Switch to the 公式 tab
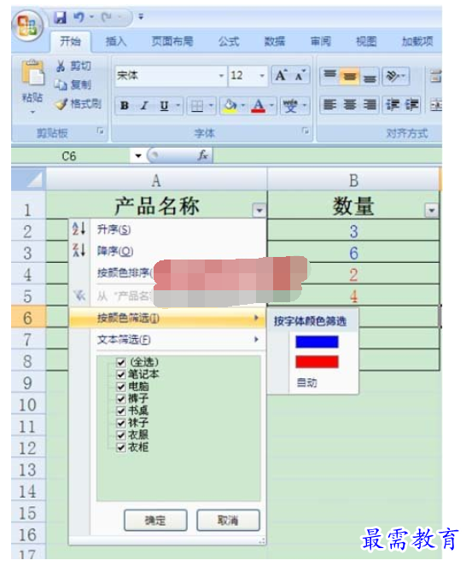This screenshot has height=566, width=466. tap(229, 42)
